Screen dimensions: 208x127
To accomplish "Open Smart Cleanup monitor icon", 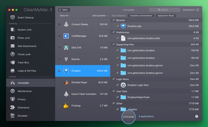I will click(13, 17).
